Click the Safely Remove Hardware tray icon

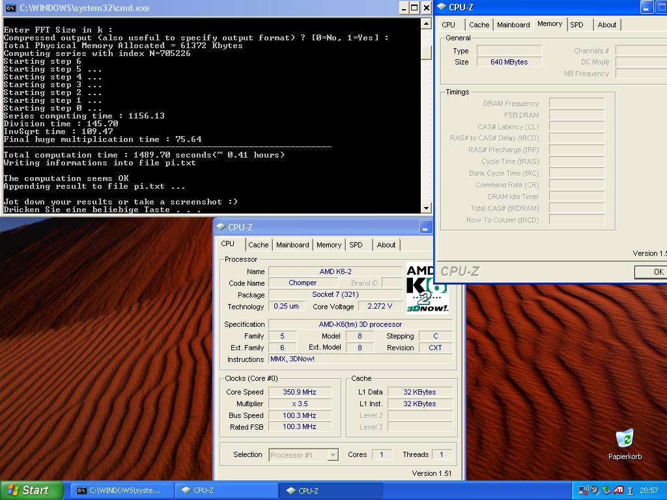pyautogui.click(x=607, y=490)
